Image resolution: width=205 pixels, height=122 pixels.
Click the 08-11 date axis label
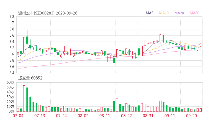pos(105,116)
